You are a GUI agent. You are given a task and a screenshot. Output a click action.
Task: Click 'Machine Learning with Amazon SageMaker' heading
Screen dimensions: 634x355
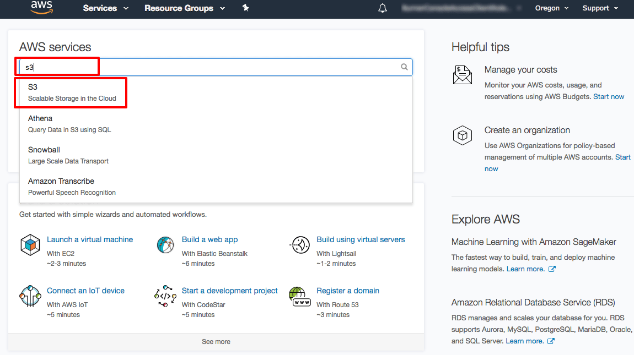534,242
